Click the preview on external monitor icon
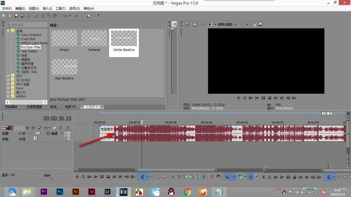This screenshot has width=351, height=197. pyautogui.click(x=194, y=25)
